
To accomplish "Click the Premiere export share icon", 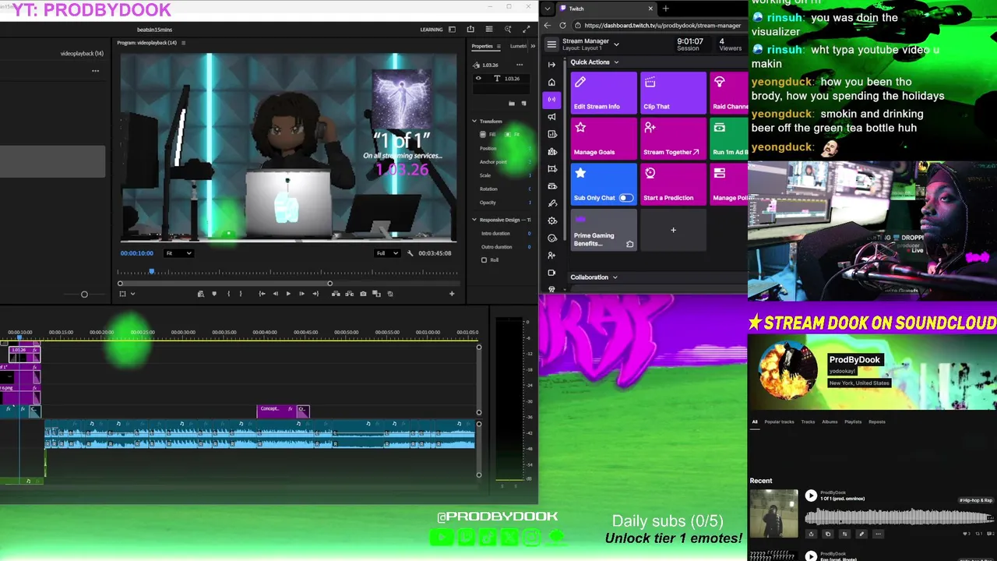I will (470, 30).
